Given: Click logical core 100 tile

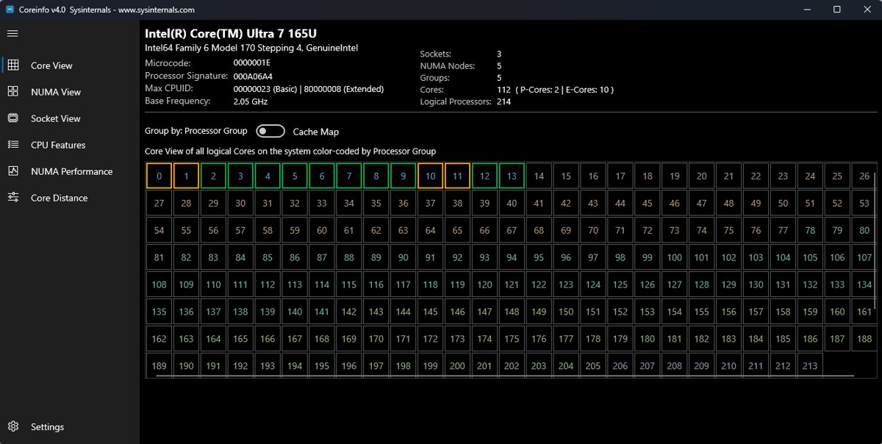Looking at the screenshot, I should 675,258.
